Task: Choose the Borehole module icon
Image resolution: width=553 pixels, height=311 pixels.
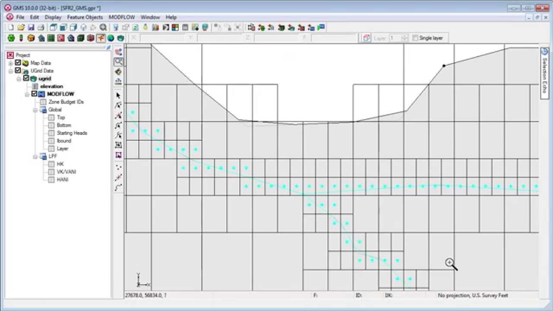Action: pyautogui.click(x=21, y=38)
